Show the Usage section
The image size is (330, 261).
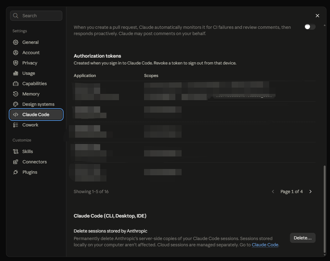pos(36,73)
